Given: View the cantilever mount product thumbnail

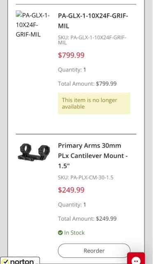Looking at the screenshot, I should tap(34, 152).
